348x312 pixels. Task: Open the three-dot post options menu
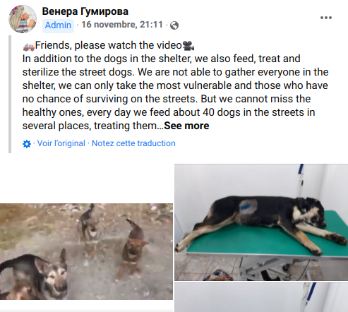click(x=326, y=18)
